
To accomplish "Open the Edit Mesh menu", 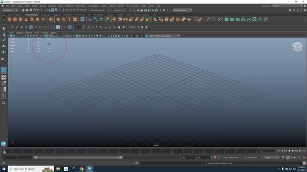I will tap(69, 6).
